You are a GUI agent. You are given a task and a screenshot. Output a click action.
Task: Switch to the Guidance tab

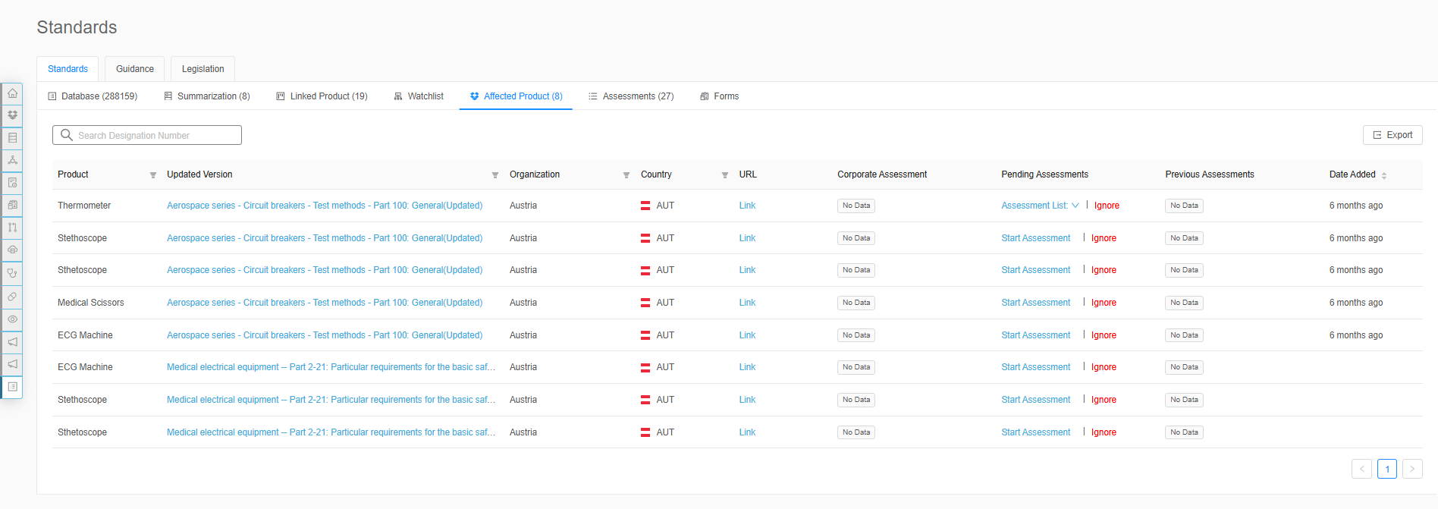(x=135, y=69)
